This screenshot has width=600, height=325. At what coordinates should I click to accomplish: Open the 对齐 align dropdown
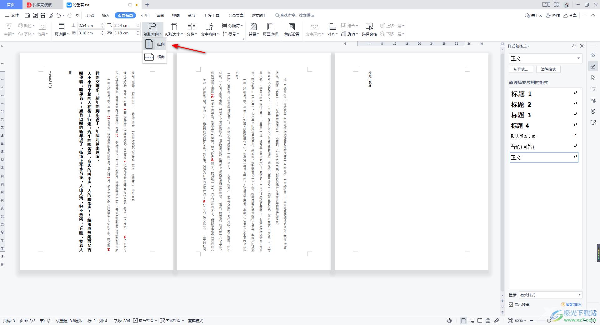332,30
